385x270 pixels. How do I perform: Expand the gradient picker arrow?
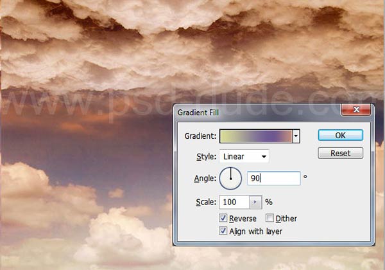tap(296, 136)
